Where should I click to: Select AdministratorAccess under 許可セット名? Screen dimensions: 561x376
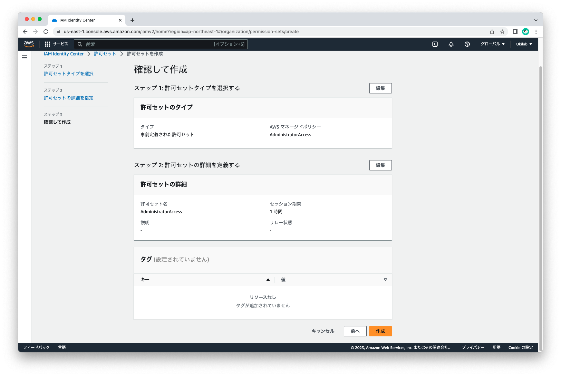click(161, 212)
